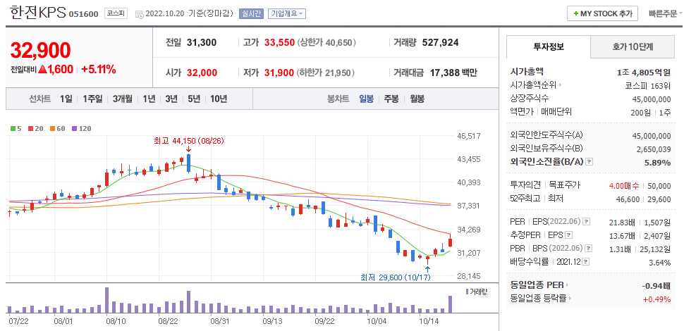Click the 외국인소진율 value 5.89%
The width and height of the screenshot is (684, 331).
(x=658, y=163)
